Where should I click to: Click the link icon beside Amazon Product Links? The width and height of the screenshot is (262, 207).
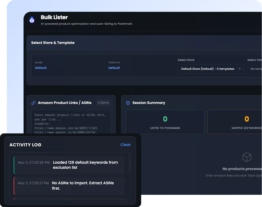point(34,103)
